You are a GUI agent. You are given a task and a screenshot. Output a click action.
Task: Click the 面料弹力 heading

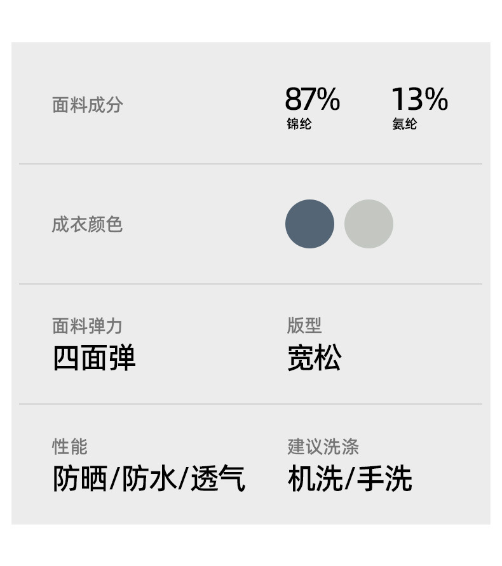tap(87, 326)
